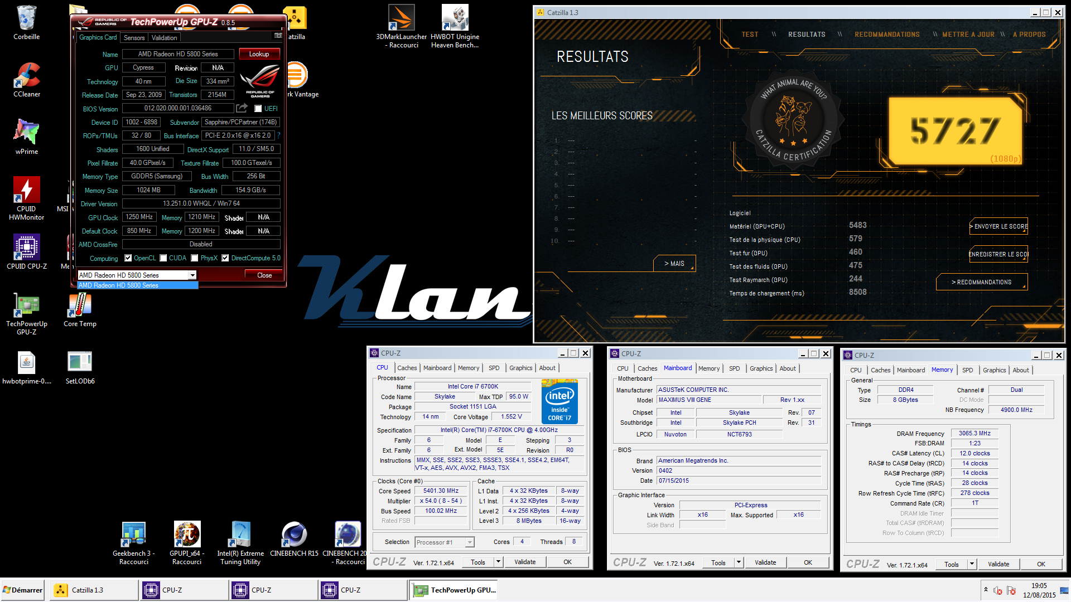Viewport: 1071px width, 602px height.
Task: Open the SetLODb6 desktop icon
Action: (80, 367)
